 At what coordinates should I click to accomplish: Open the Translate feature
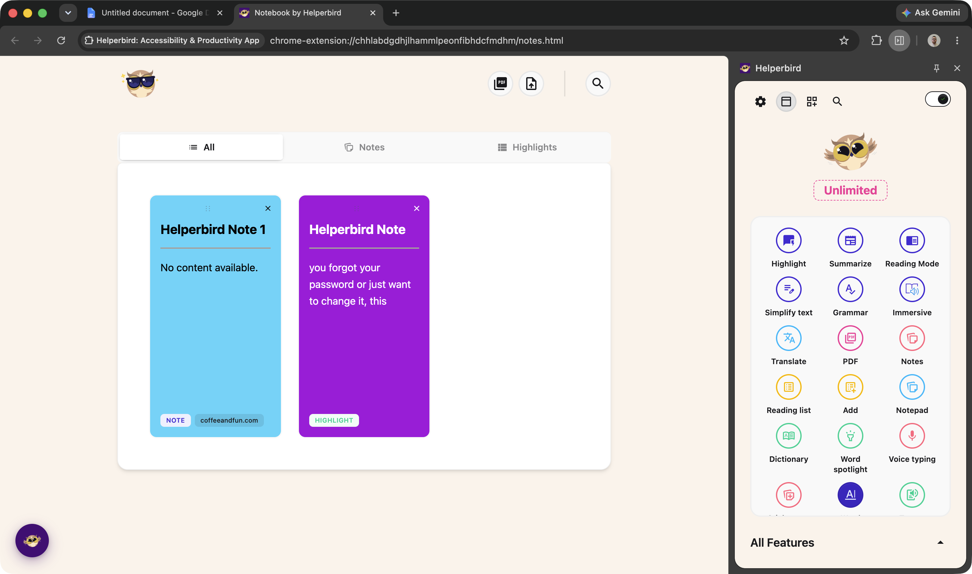pos(788,338)
